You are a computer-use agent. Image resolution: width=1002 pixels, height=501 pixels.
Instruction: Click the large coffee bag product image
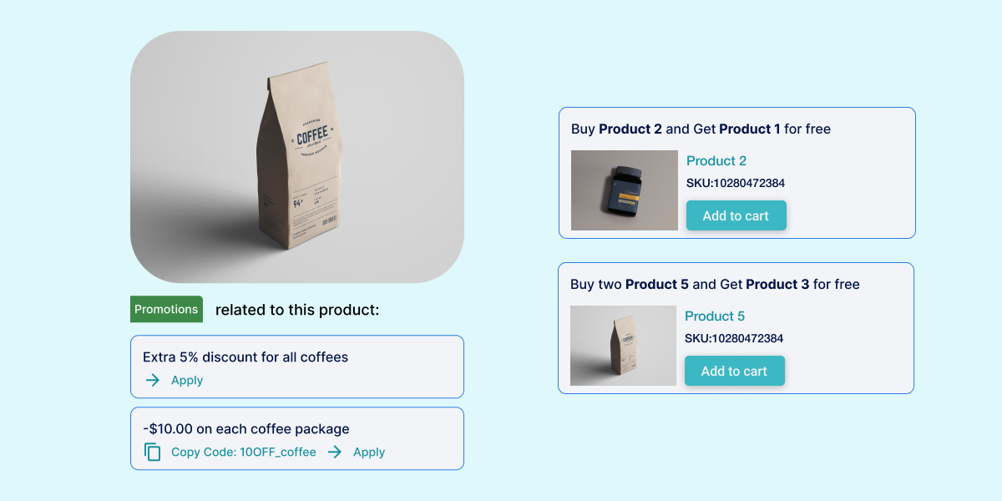pyautogui.click(x=297, y=157)
